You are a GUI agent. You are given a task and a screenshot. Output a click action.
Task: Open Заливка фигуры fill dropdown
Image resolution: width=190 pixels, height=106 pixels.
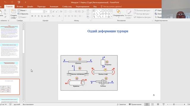(x=142, y=11)
